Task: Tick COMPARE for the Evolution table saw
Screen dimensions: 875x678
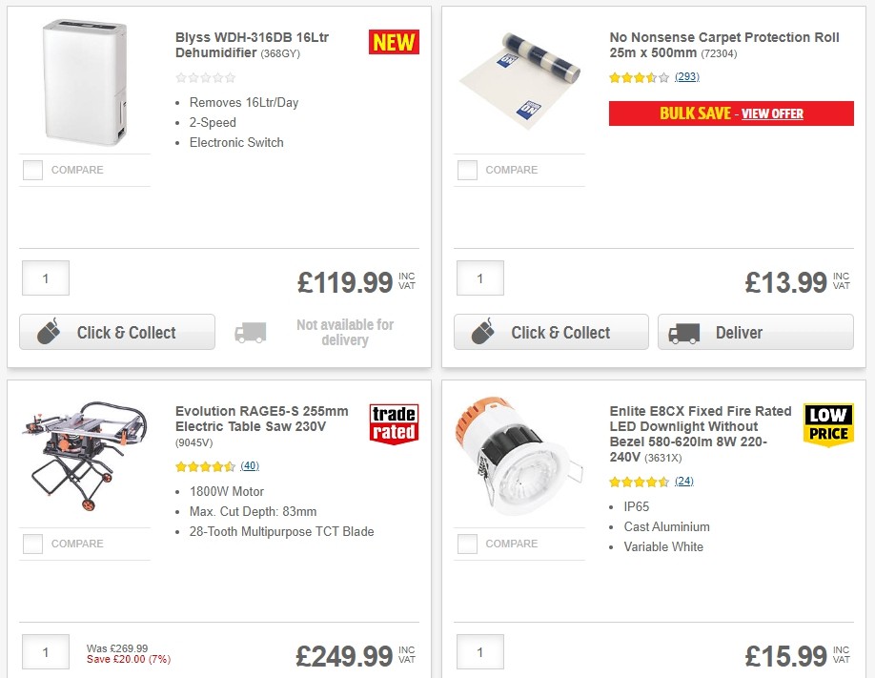Action: click(32, 544)
